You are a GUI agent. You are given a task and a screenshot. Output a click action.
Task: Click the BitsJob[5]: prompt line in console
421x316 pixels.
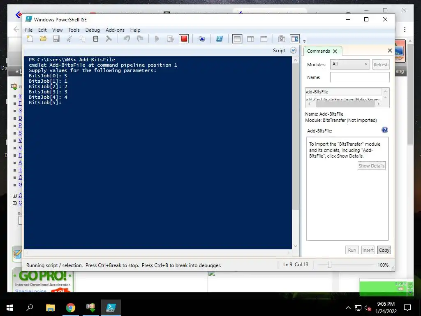45,102
